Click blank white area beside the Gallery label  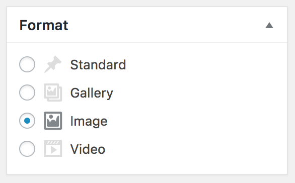click(x=197, y=93)
